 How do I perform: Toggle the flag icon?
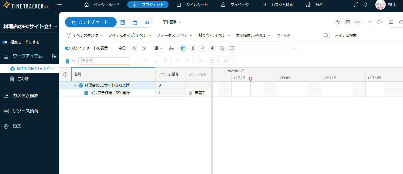[232, 48]
